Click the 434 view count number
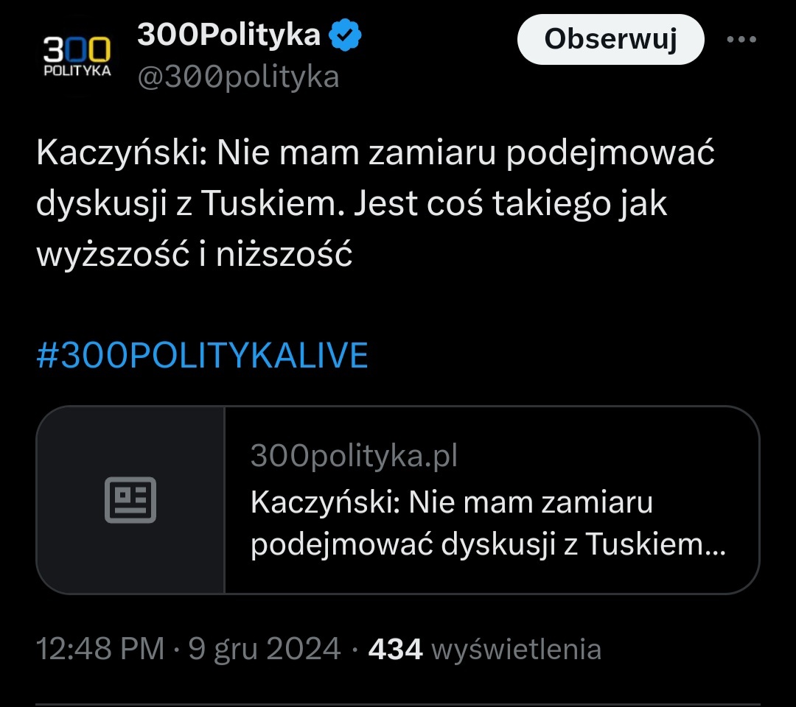 coord(395,649)
